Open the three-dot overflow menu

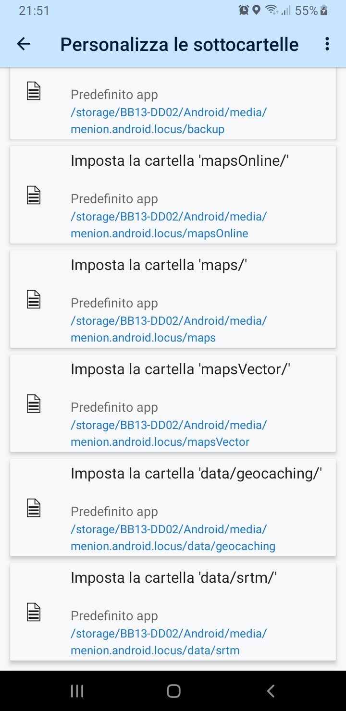327,44
